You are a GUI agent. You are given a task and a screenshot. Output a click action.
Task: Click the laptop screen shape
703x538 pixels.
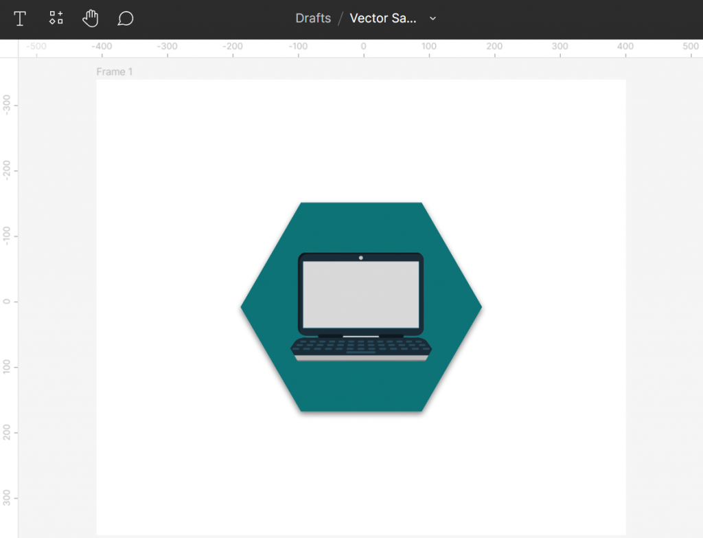[360, 295]
